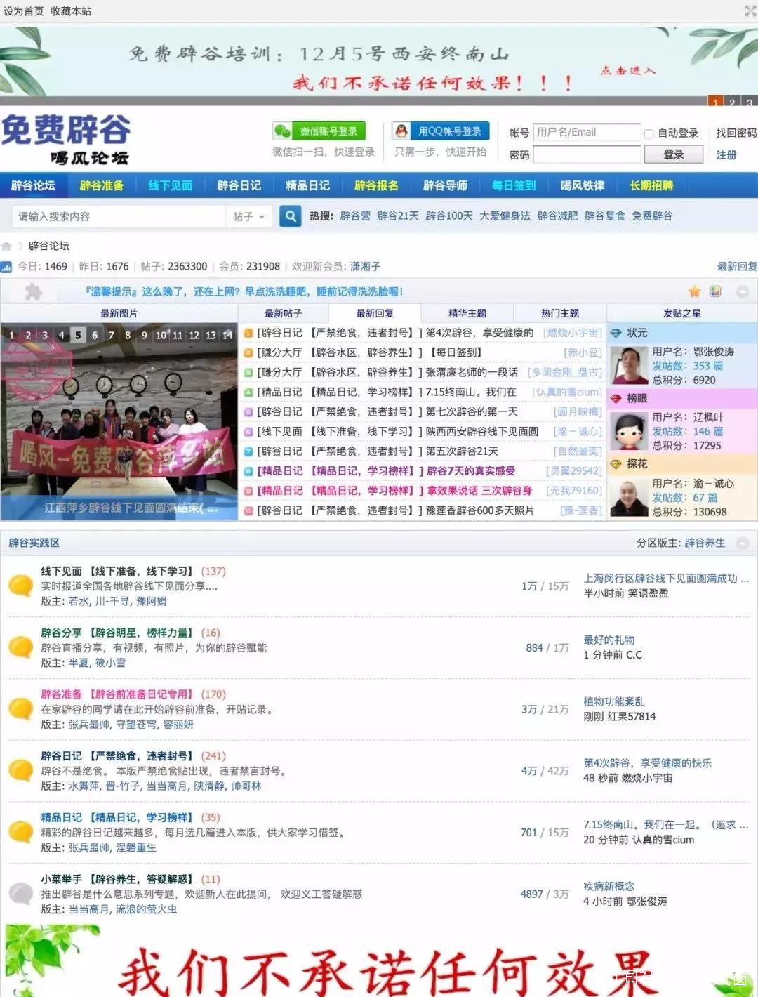
Task: Enable the 自动登录 checkbox
Action: [649, 133]
